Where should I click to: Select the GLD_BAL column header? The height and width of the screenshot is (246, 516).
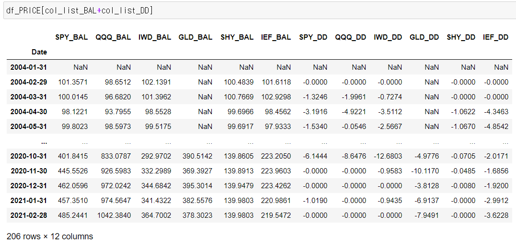[x=195, y=37]
